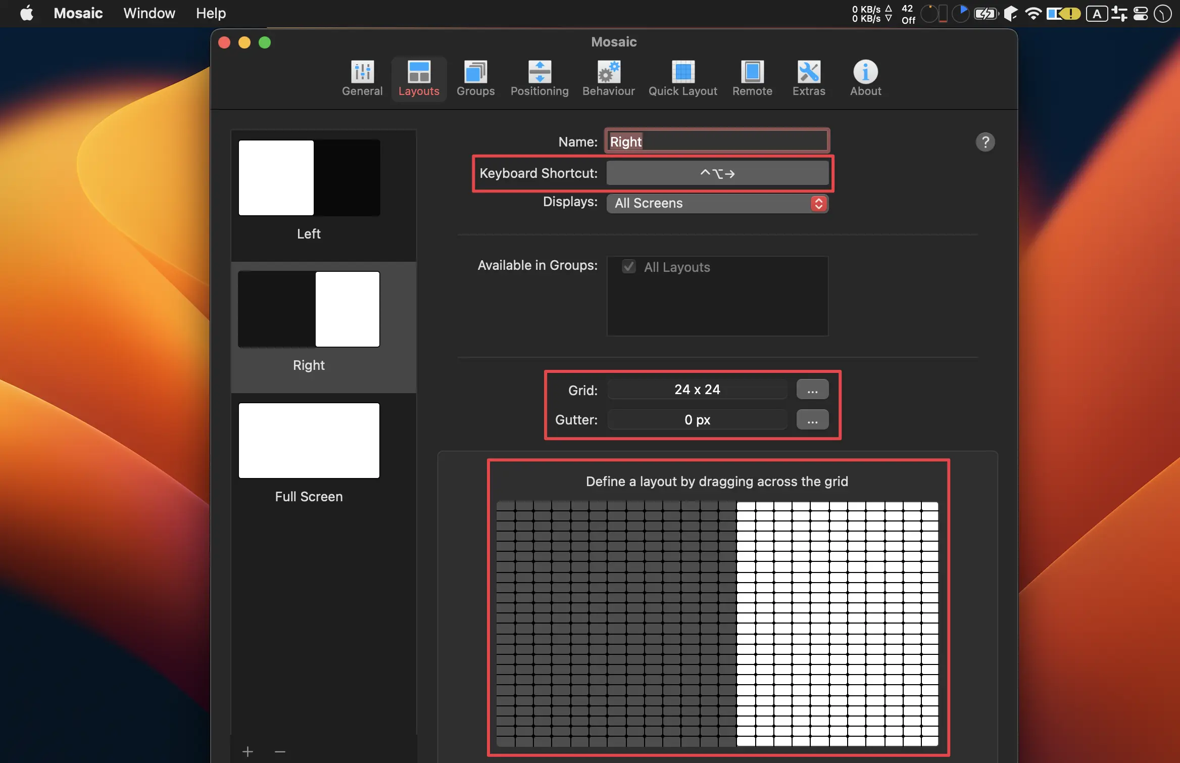Image resolution: width=1180 pixels, height=763 pixels.
Task: Click the Grid 24 x 24 field
Action: click(697, 390)
